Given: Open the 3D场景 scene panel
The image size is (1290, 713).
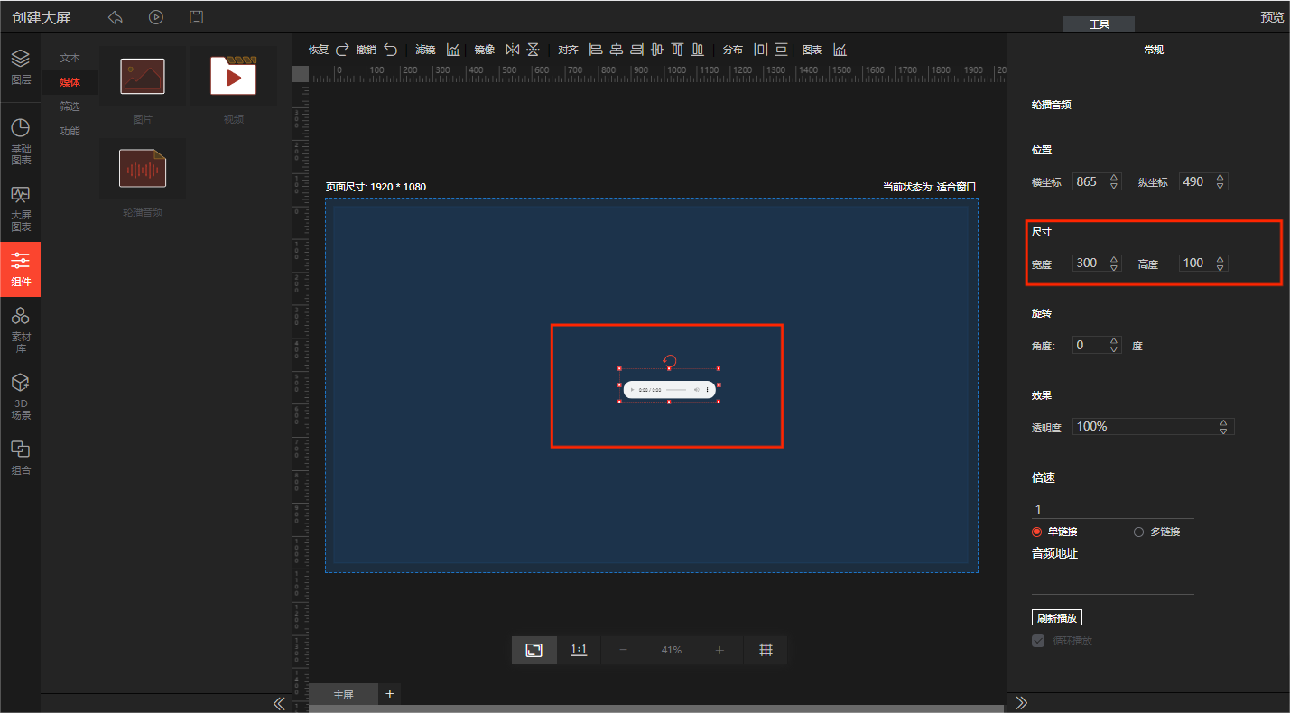Looking at the screenshot, I should [21, 397].
